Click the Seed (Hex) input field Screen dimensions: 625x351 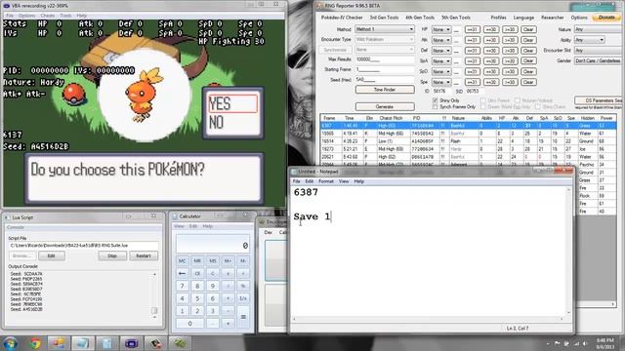point(385,80)
